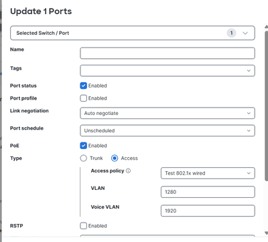Viewport: 268px width, 242px height.
Task: Click the "PoE" label
Action: click(x=15, y=146)
